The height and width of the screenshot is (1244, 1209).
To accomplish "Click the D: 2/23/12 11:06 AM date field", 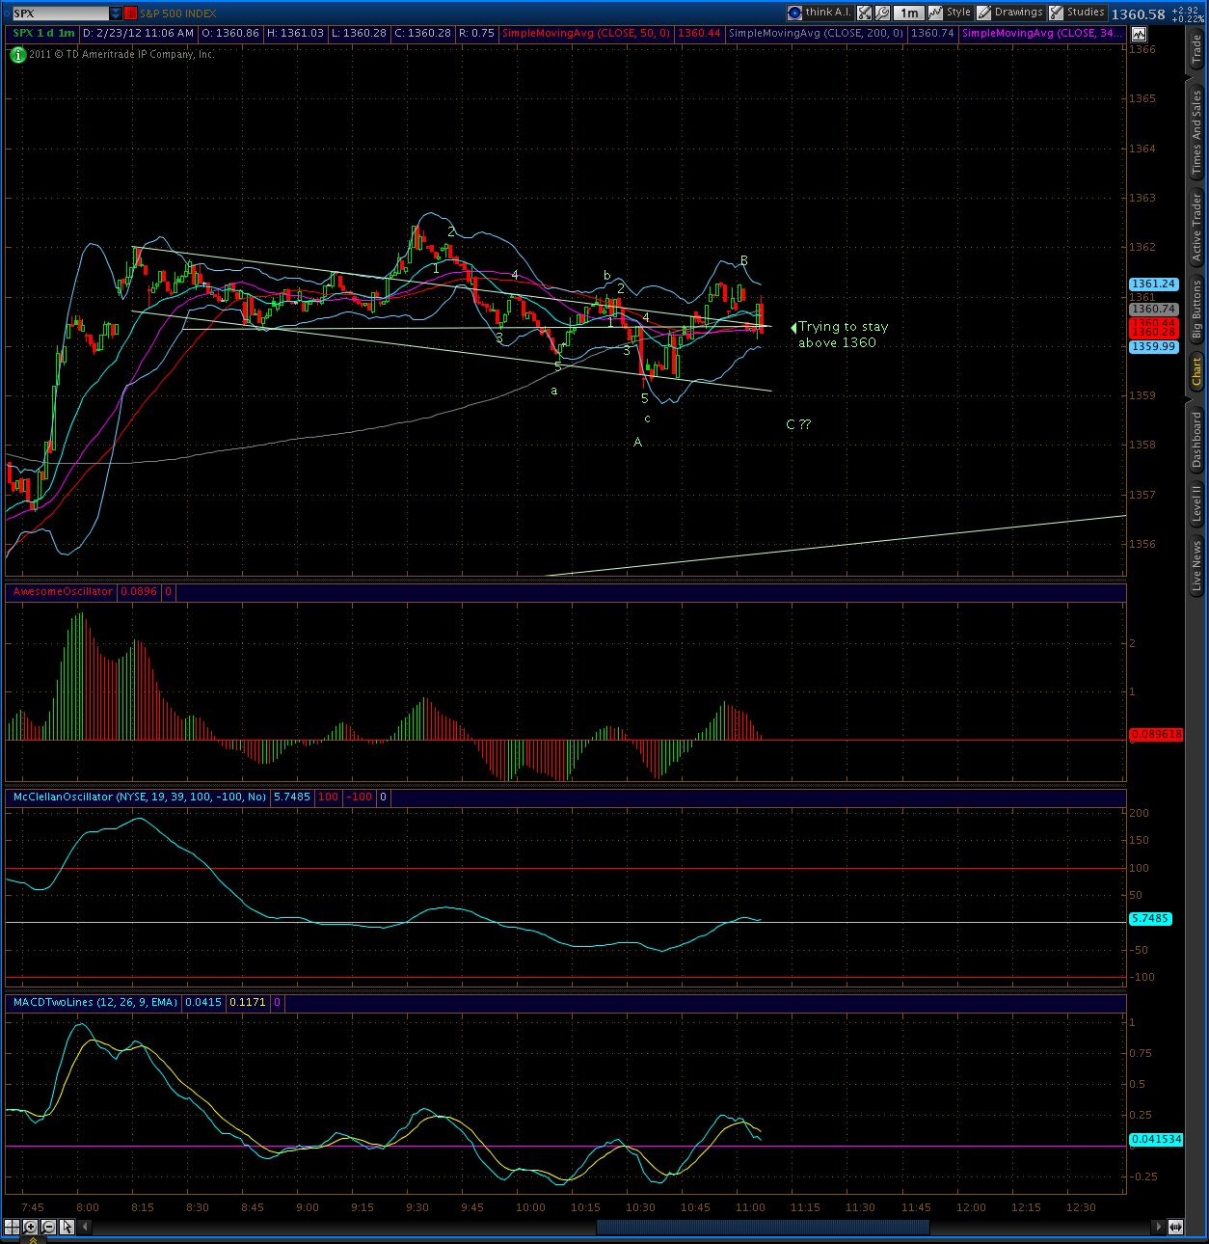I will click(139, 34).
